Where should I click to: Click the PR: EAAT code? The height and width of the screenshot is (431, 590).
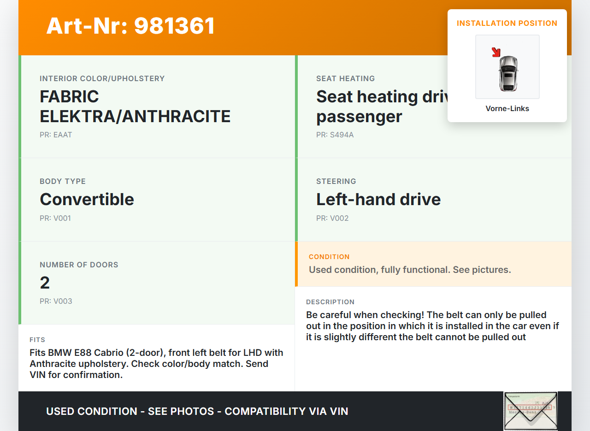56,135
